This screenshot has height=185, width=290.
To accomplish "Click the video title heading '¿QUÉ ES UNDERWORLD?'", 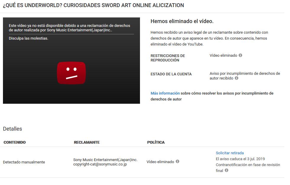I will [x=93, y=5].
